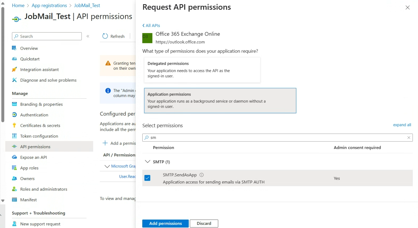Click Diagnose and solve problems wrench icon

click(14, 80)
